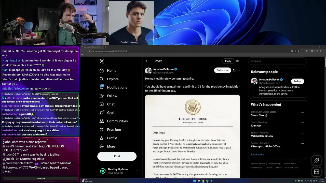326x183 pixels.
Task: Click the Profile person icon in sidebar
Action: click(102, 138)
